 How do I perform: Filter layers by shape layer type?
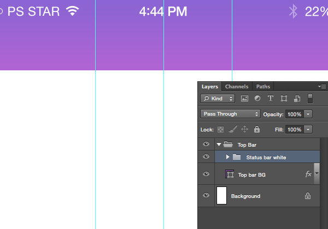coord(284,99)
